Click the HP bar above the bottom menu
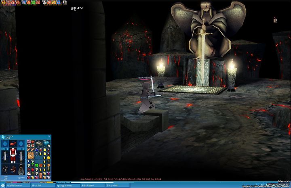291x188 pixels. point(14,182)
